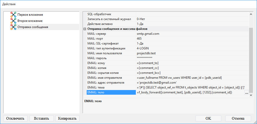This screenshot has height=124, width=257.
Task: Click the MAIL: тип аутентификации value 4-LOGIN
Action: (x=143, y=48)
